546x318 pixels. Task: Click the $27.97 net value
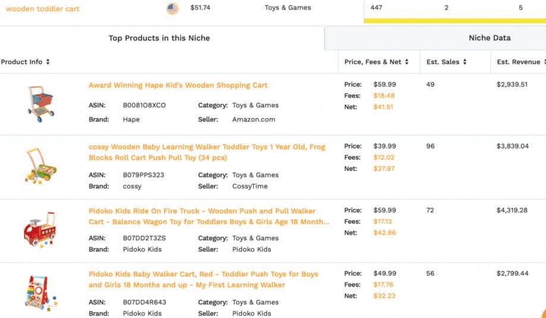click(x=384, y=169)
